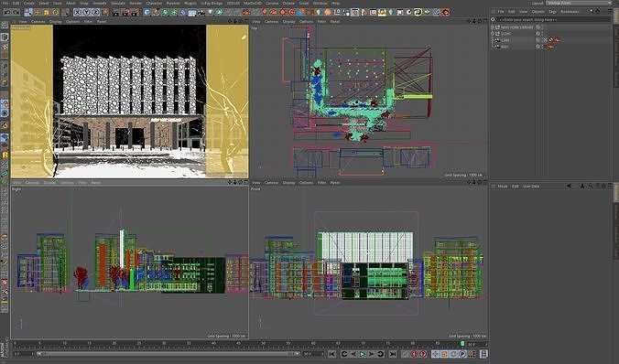Viewport: 619px width, 364px height.
Task: Open Render Settings clapperboard icon
Action: pyautogui.click(x=135, y=13)
